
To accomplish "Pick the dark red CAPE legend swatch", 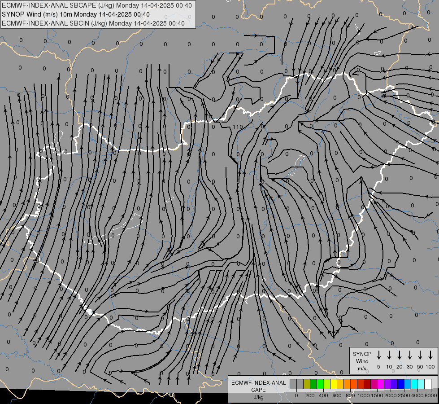I will coord(368,384).
